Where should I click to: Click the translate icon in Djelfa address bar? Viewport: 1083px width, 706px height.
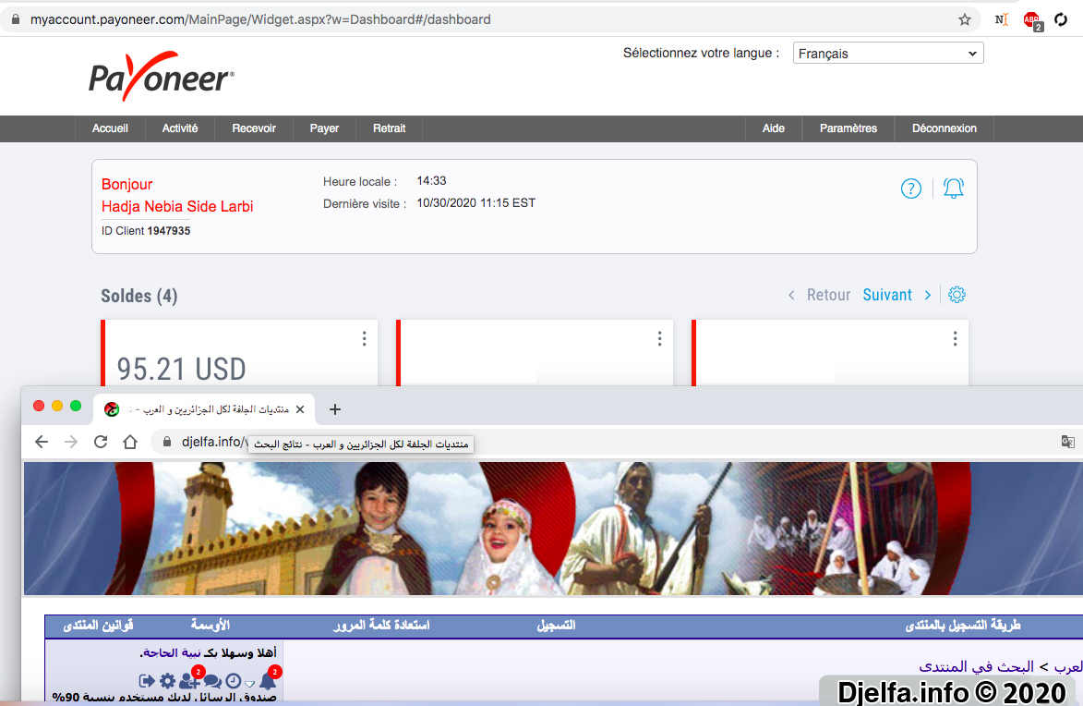point(1068,442)
